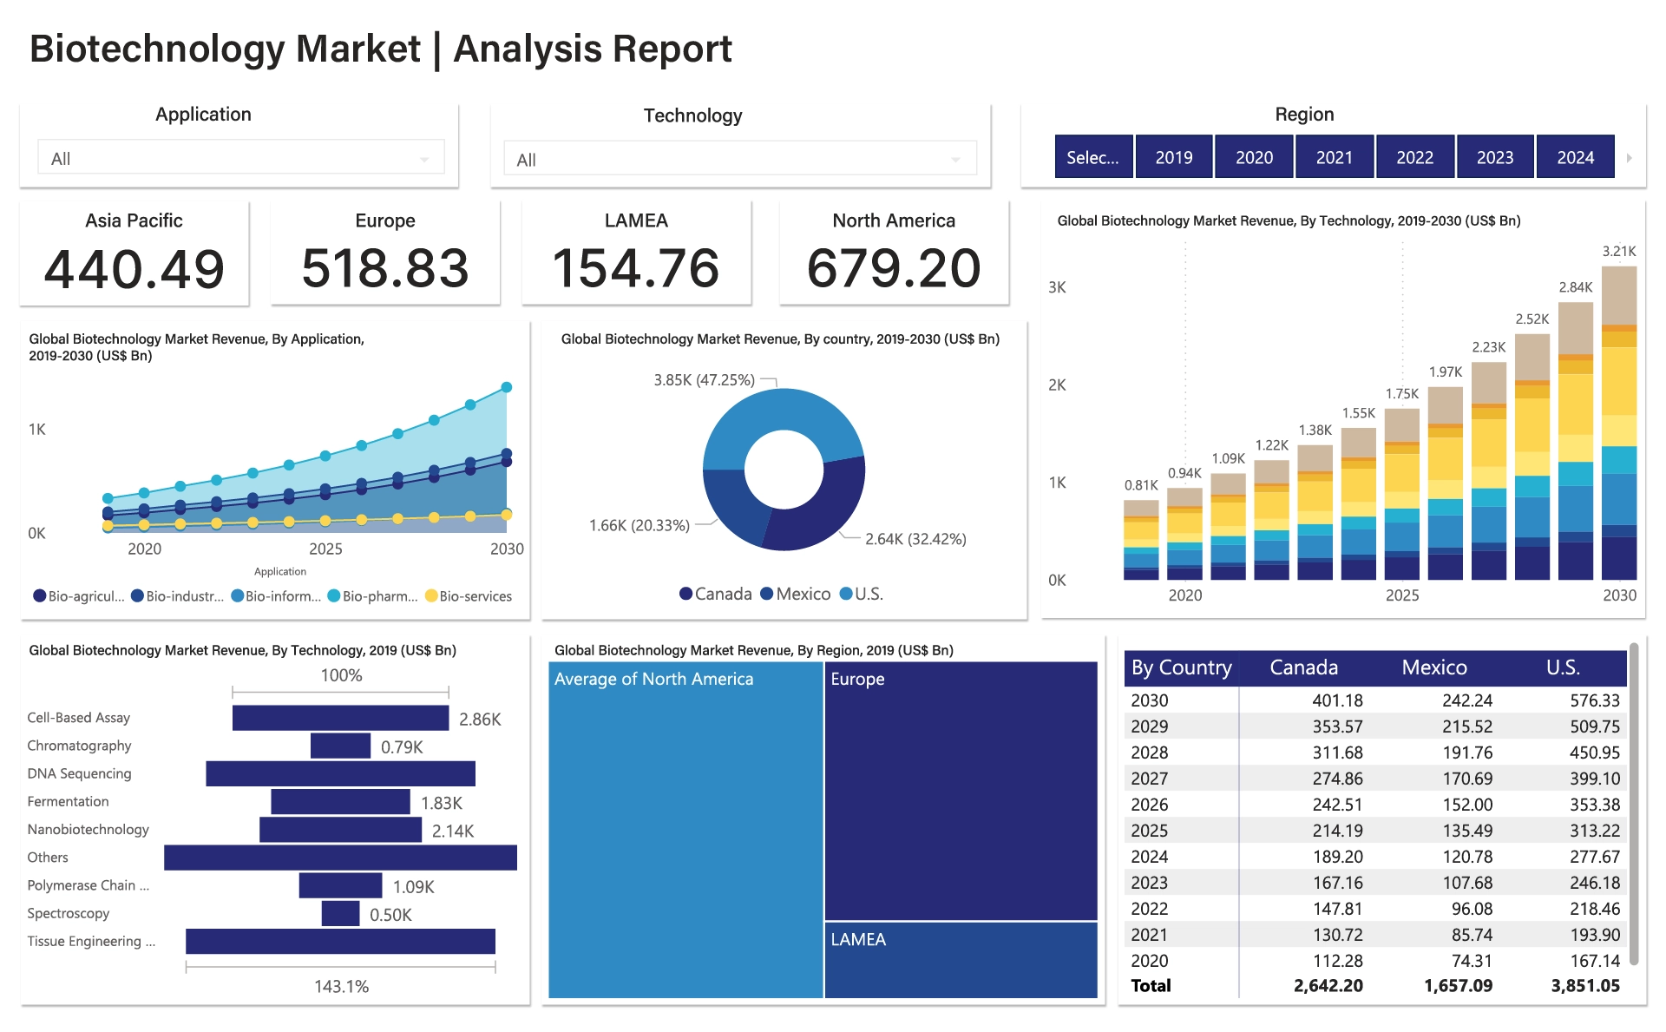This screenshot has height=1032, width=1666.
Task: Click the Bio-agricul... legend dot
Action: tap(39, 595)
